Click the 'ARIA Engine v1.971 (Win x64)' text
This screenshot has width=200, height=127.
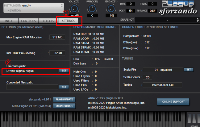pyautogui.click(x=31, y=106)
